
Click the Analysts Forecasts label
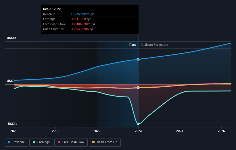pos(154,45)
